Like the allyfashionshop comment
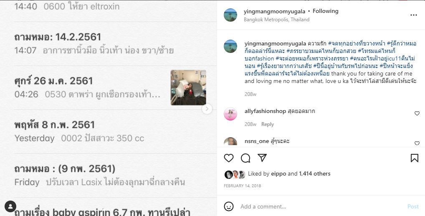Screen dimensions: 425x216 tap(417, 113)
